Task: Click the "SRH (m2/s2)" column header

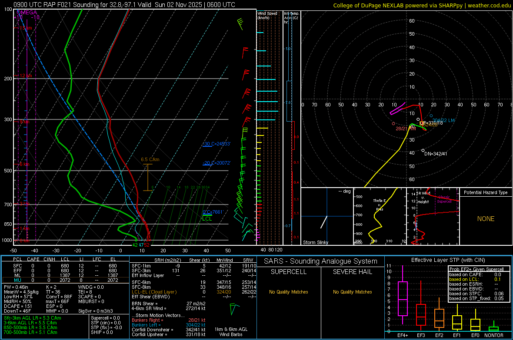Action: pyautogui.click(x=167, y=260)
